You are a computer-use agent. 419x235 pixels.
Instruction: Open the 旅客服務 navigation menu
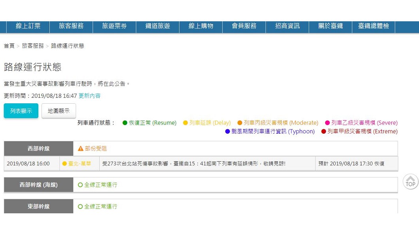(x=71, y=26)
